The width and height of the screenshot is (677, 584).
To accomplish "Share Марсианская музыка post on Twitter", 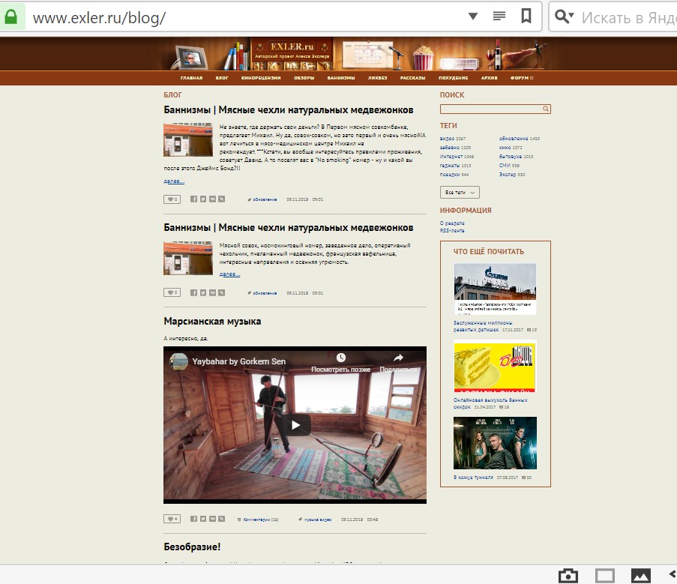I will pos(203,519).
